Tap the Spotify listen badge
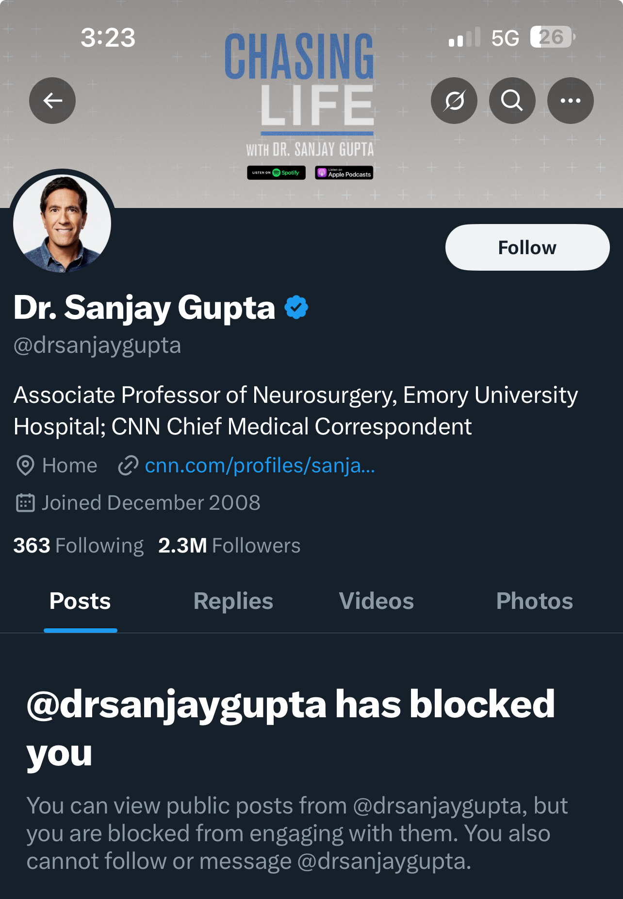This screenshot has width=623, height=899. point(276,173)
